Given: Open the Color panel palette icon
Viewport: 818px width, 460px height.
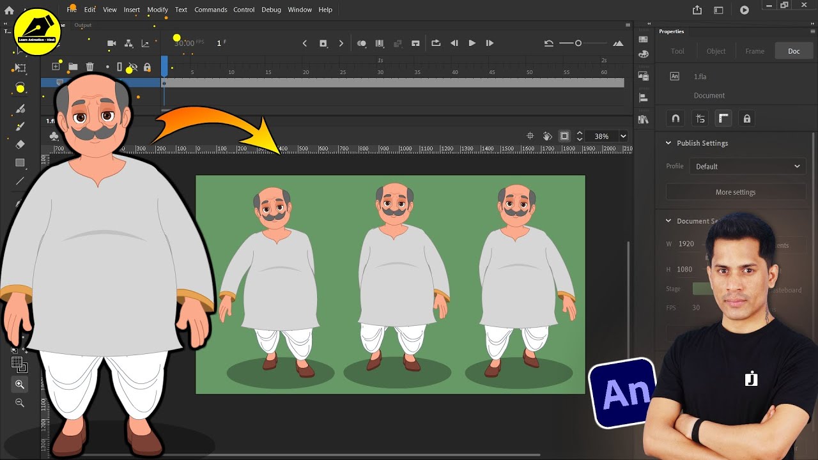Looking at the screenshot, I should pos(644,54).
